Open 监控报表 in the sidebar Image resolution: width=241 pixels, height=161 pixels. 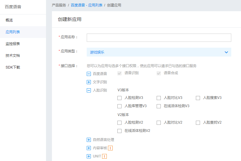click(23, 44)
